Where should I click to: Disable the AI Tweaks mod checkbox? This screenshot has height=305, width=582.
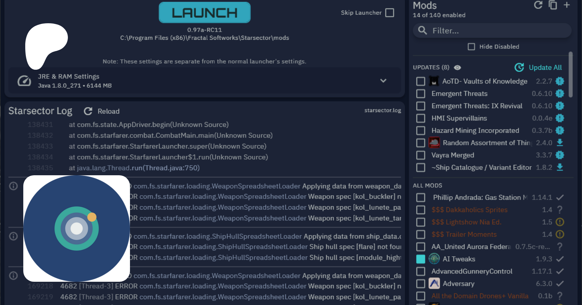pyautogui.click(x=421, y=259)
